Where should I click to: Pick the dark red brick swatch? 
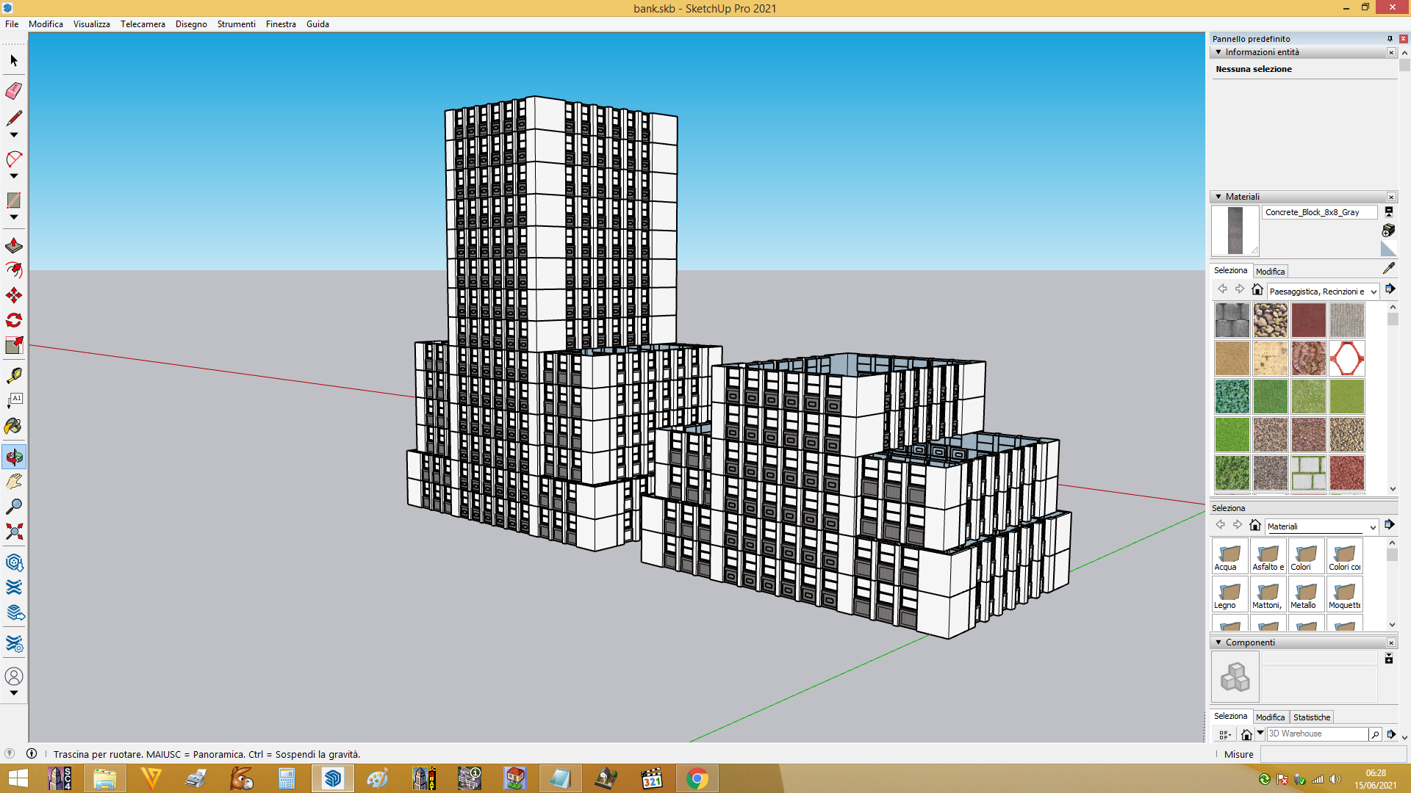(1309, 320)
